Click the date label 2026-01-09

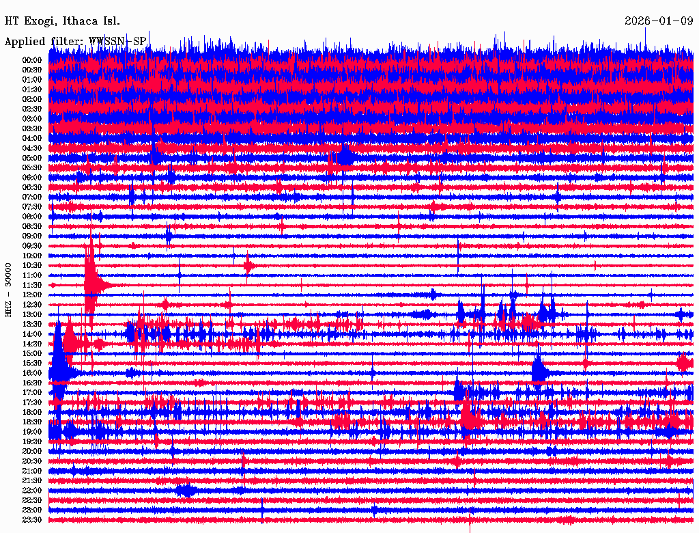[658, 21]
